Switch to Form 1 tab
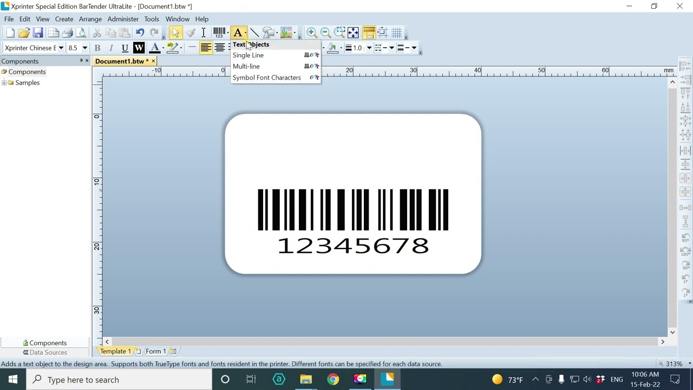This screenshot has width=693, height=390. (x=155, y=352)
